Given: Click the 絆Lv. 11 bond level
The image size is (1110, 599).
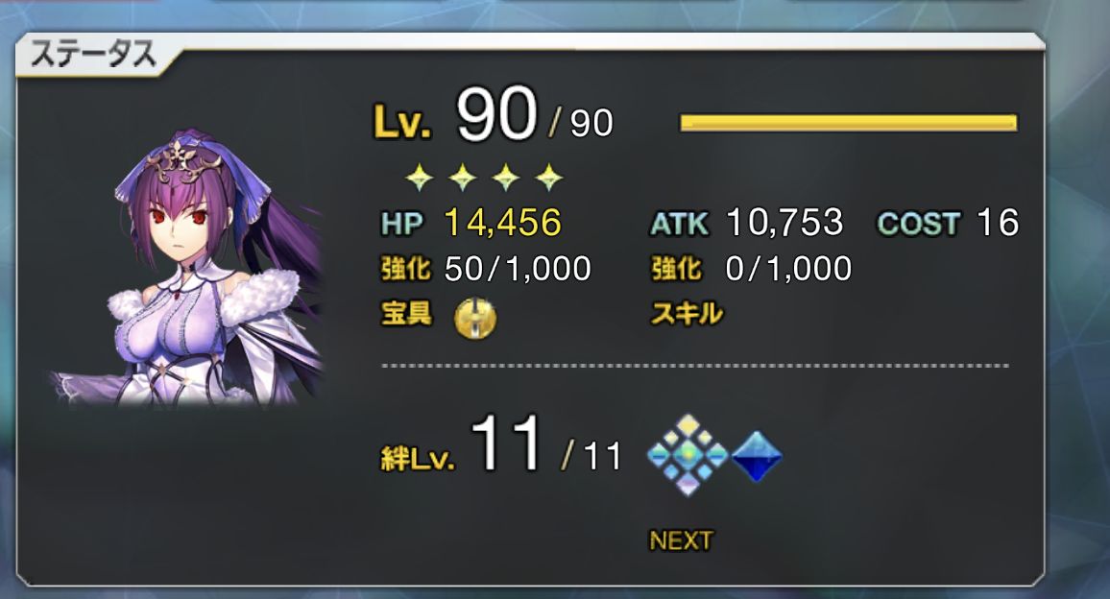Looking at the screenshot, I should click(x=501, y=445).
